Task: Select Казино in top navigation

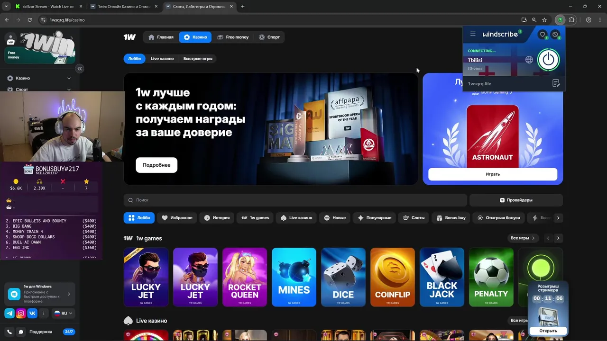Action: (195, 37)
